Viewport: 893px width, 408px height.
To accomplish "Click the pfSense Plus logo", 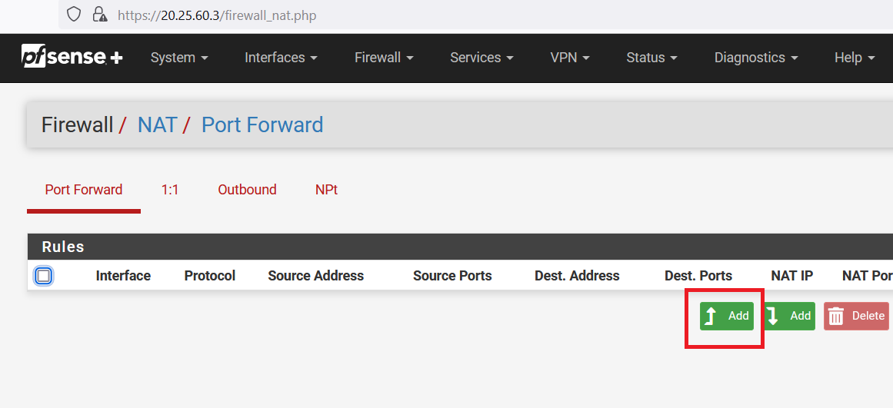I will click(x=72, y=58).
